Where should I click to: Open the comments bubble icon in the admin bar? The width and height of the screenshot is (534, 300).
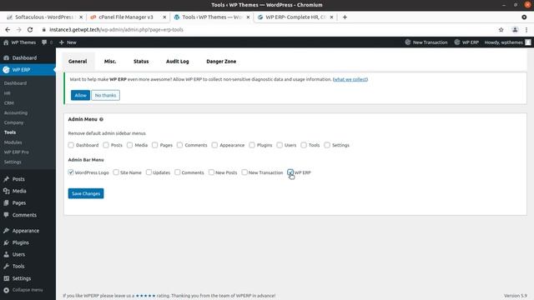pos(44,42)
